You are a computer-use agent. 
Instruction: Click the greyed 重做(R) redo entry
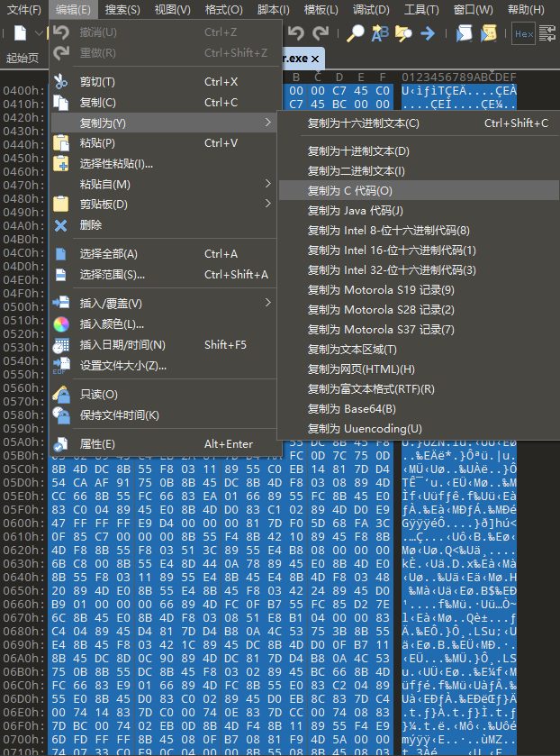[x=163, y=53]
